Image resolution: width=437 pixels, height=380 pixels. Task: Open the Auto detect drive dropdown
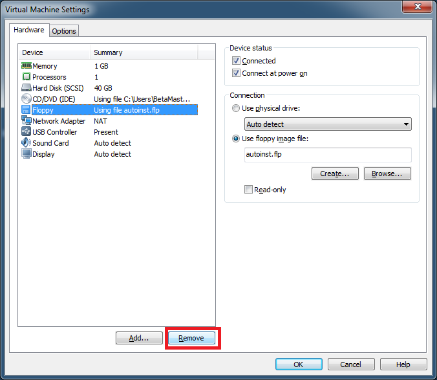coord(328,124)
